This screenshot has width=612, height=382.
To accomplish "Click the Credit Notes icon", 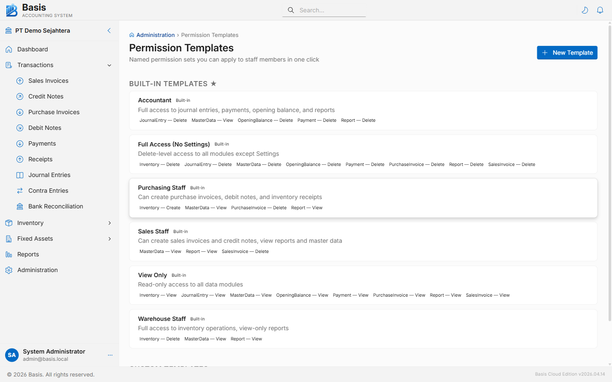I will pyautogui.click(x=20, y=96).
